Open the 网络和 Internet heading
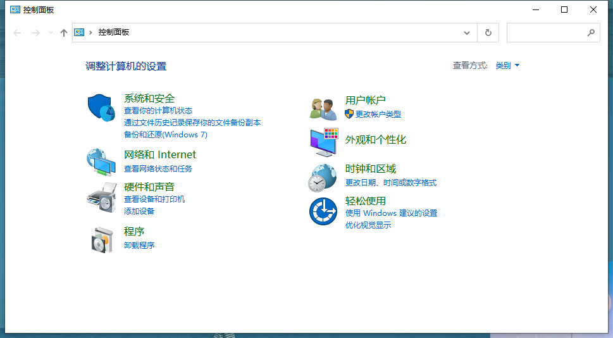Screen dimensions: 613x338 (160, 154)
